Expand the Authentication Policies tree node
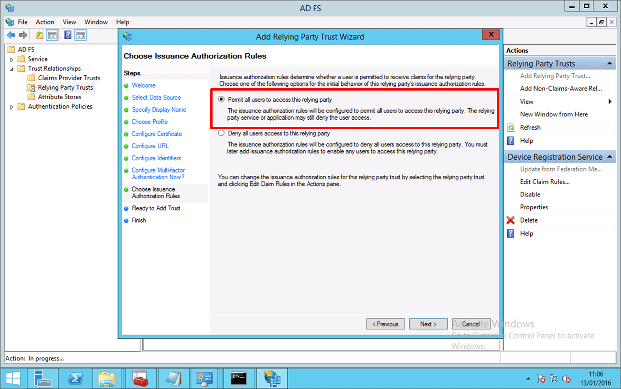Screen dimensions: 621x389 click(12, 107)
